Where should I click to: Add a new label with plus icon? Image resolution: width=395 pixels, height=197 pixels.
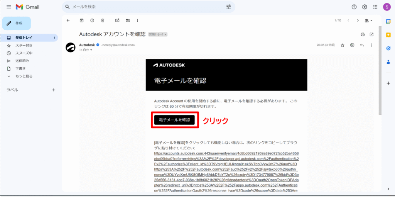[53, 90]
